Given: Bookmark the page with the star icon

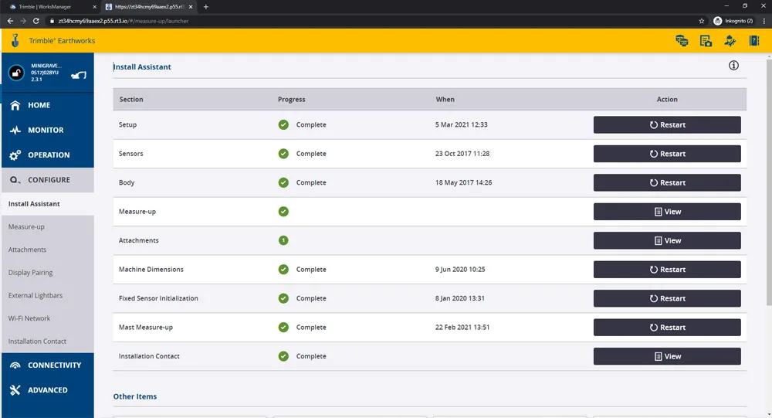Looking at the screenshot, I should click(x=702, y=21).
